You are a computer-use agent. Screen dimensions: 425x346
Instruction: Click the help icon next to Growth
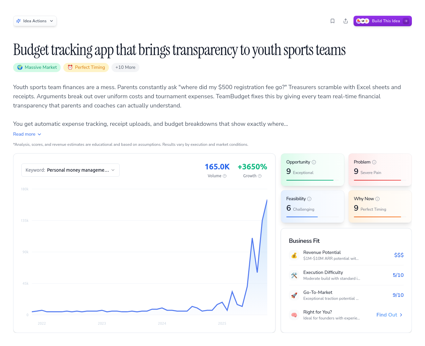pyautogui.click(x=260, y=176)
